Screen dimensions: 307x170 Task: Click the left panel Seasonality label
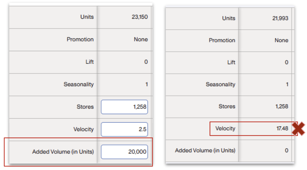pyautogui.click(x=79, y=84)
